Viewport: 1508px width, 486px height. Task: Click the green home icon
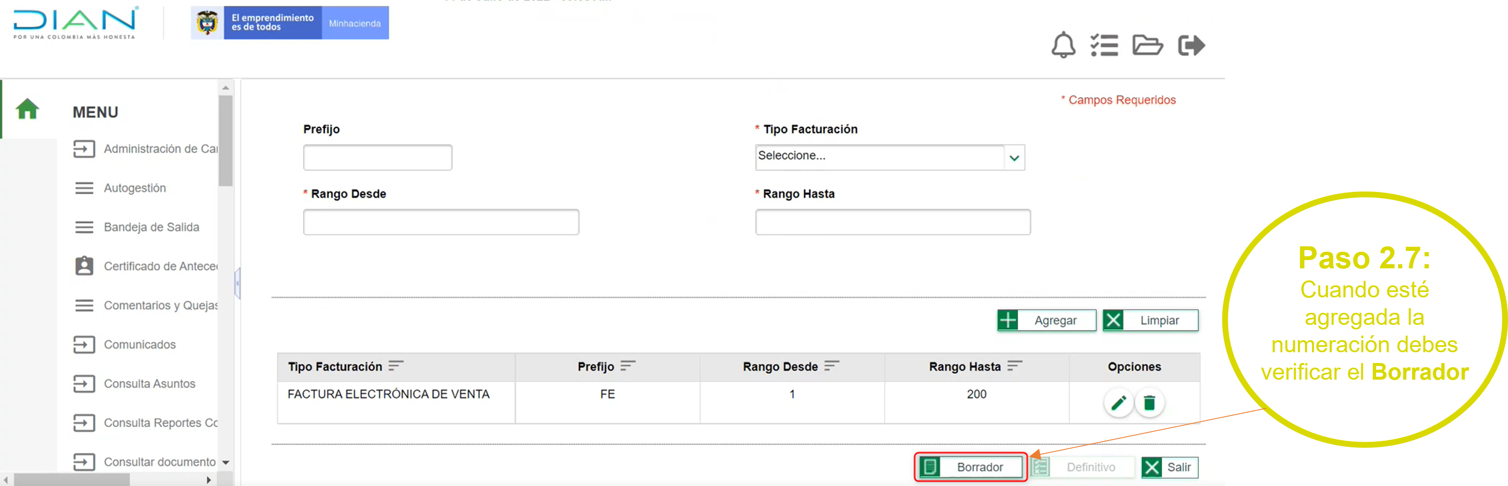[x=27, y=109]
